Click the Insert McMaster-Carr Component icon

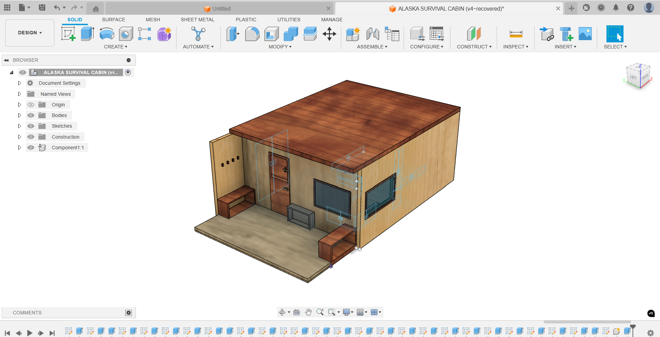coord(566,34)
